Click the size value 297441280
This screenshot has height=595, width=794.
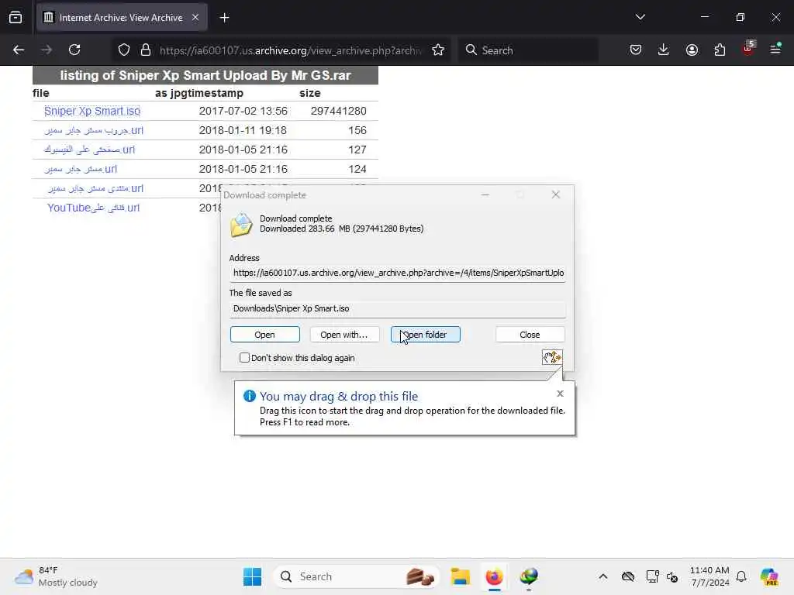point(338,111)
